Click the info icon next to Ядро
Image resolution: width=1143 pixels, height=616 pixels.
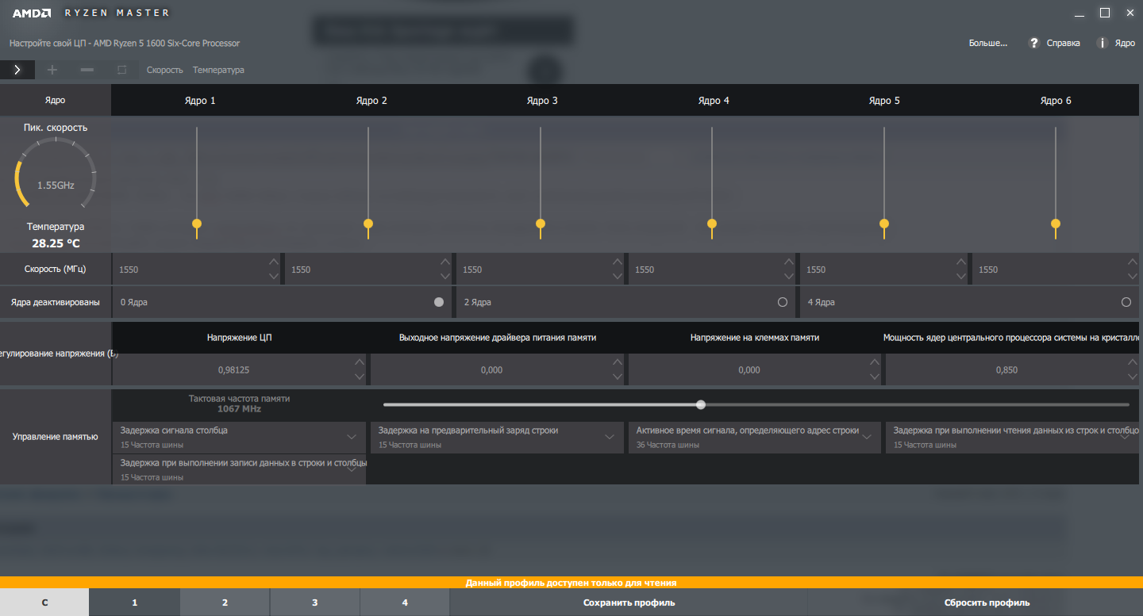[x=1102, y=43]
